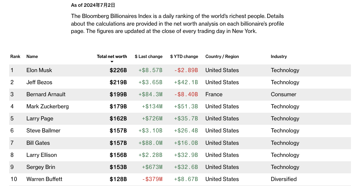This screenshot has width=353, height=186.
Task: Open Warren Buffett's profile link
Action: [x=44, y=179]
